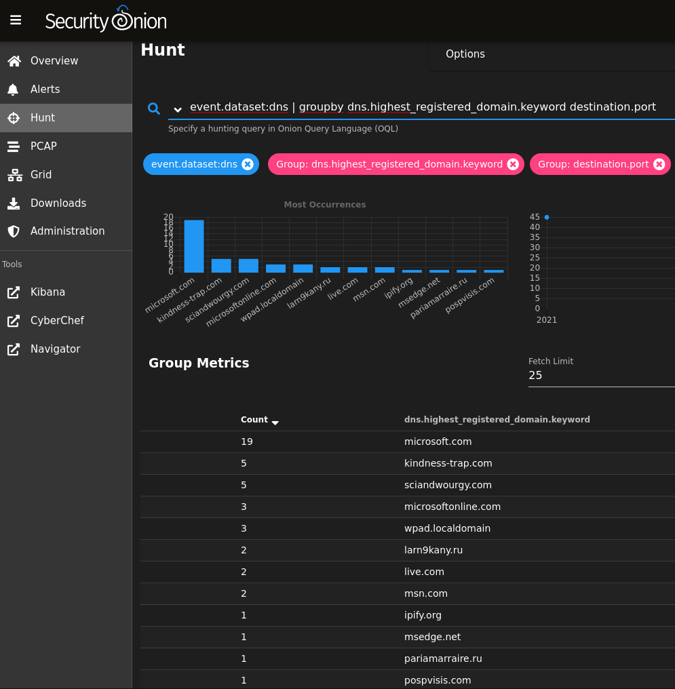
Task: Click the Kibana external link icon
Action: click(14, 292)
